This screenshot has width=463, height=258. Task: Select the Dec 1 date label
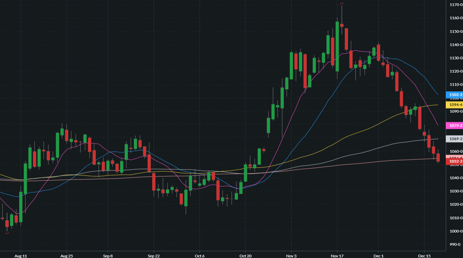point(378,256)
